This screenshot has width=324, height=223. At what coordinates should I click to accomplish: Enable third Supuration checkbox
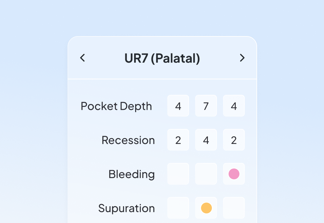(234, 208)
